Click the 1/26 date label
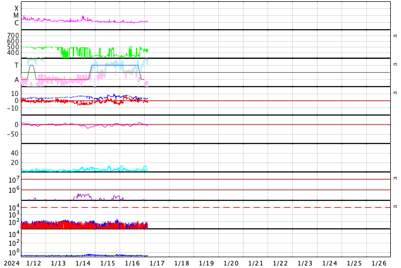The height and width of the screenshot is (268, 401). [379, 263]
